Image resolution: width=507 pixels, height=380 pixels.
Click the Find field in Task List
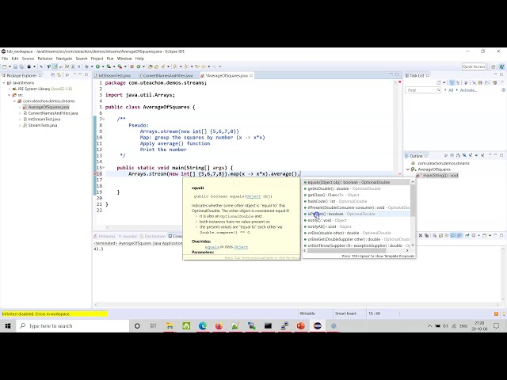[422, 90]
